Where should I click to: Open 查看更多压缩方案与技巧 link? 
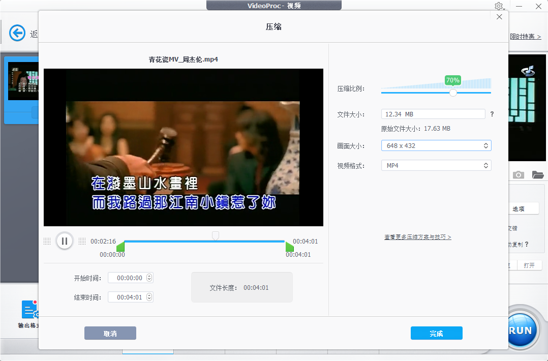(417, 237)
